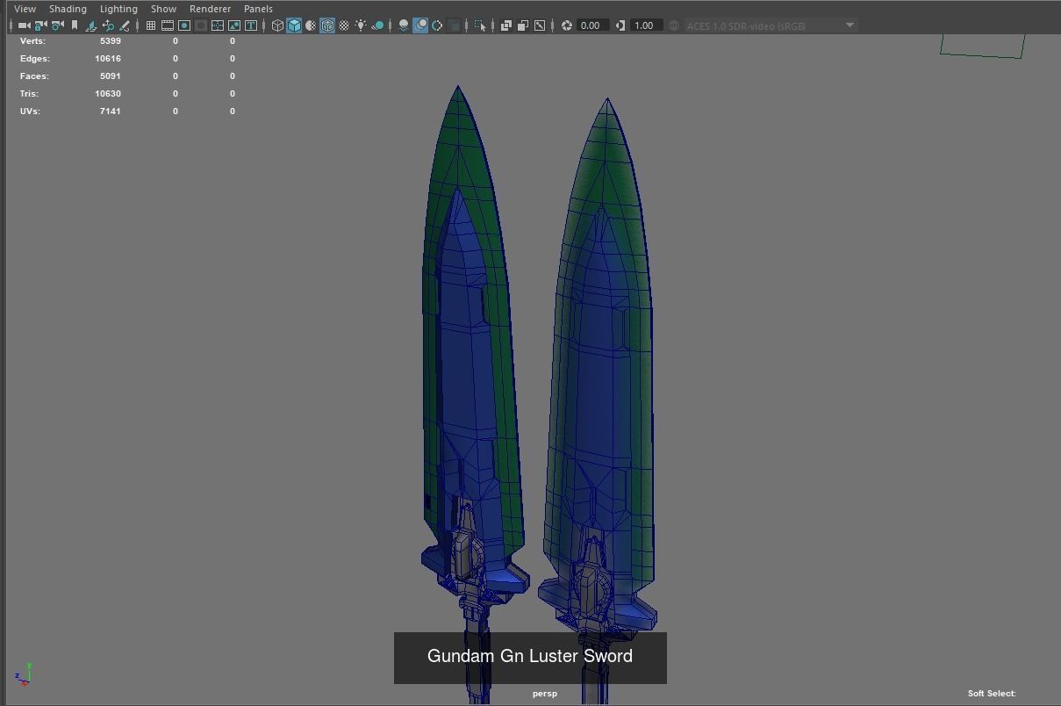
Task: Click the UVs label
Action: pos(30,111)
